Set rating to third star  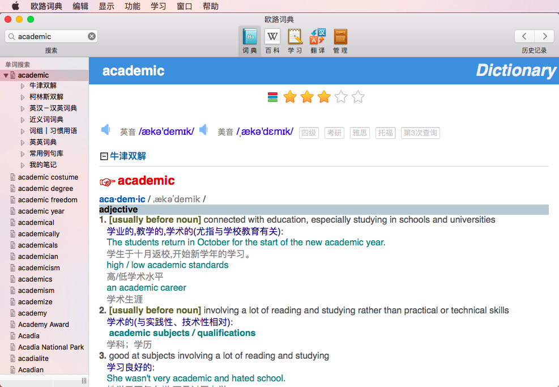coord(324,97)
